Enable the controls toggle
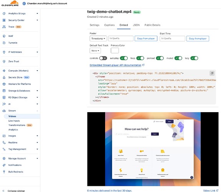 click(103, 58)
